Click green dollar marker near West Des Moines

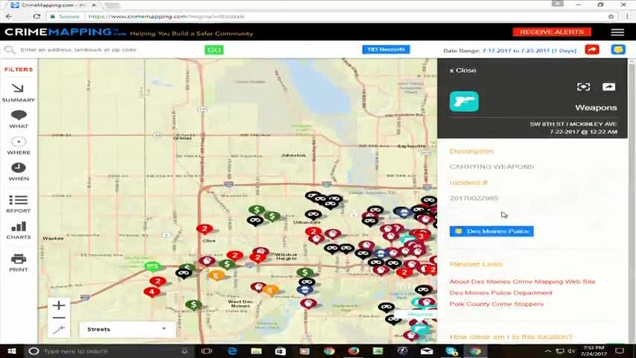pyautogui.click(x=194, y=305)
